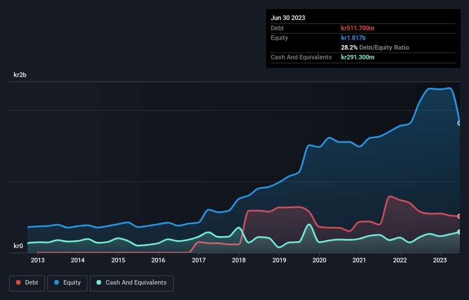Click the Debt row label in tooltip
Viewport: 469px width, 300px height.
point(277,28)
